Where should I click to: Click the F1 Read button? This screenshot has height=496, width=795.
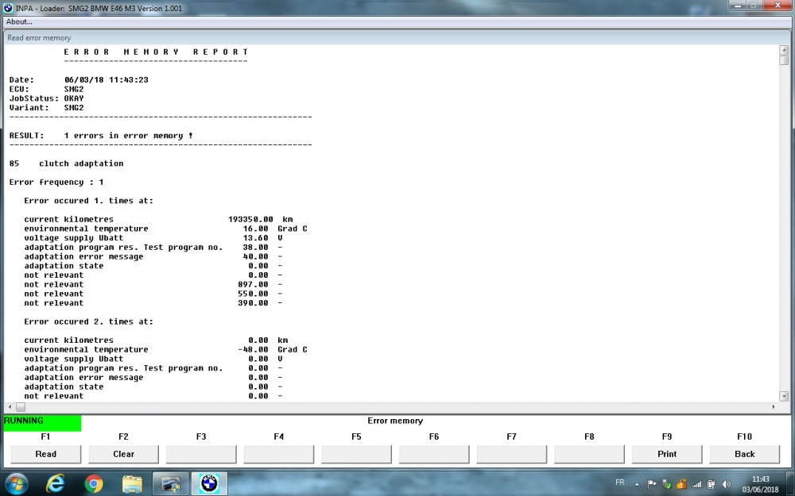[x=45, y=454]
